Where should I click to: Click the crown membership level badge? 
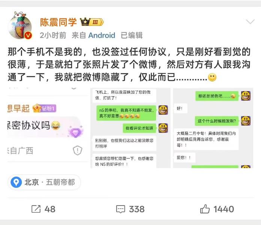92,22
